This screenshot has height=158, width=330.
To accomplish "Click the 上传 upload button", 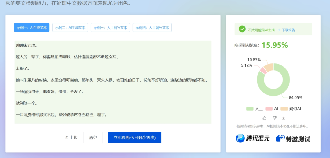I will [x=71, y=138].
